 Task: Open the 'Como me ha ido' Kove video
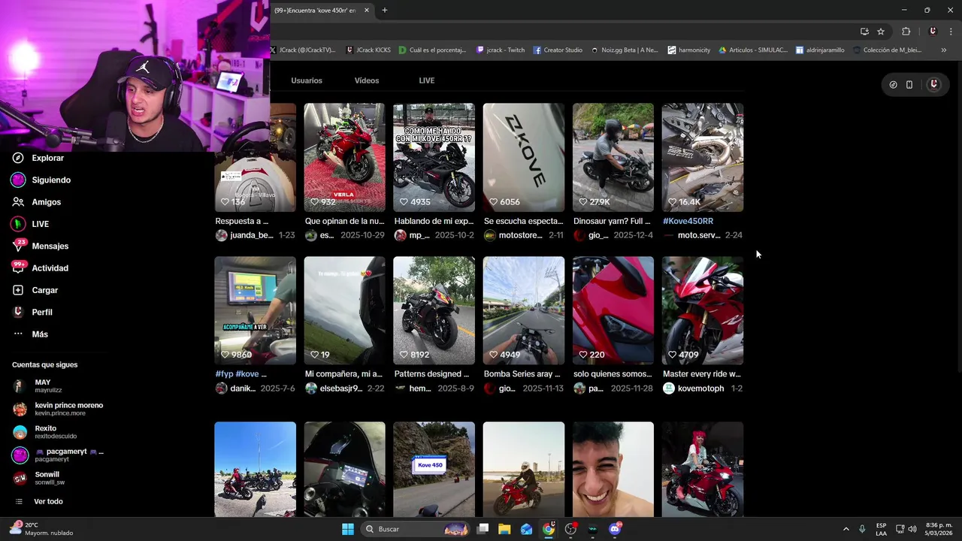coord(434,157)
